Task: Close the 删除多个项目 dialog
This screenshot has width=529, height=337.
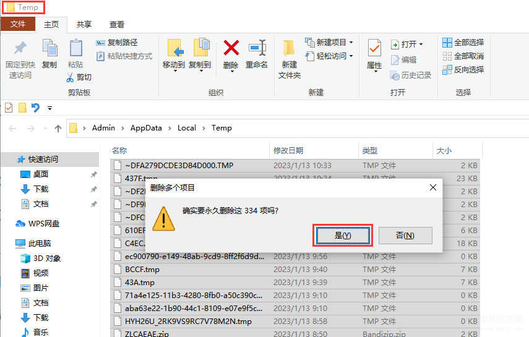Action: (433, 187)
